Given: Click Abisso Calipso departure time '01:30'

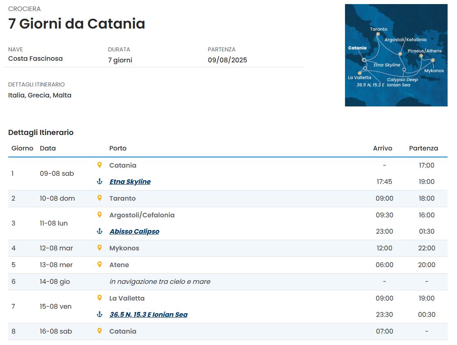Looking at the screenshot, I should 427,231.
